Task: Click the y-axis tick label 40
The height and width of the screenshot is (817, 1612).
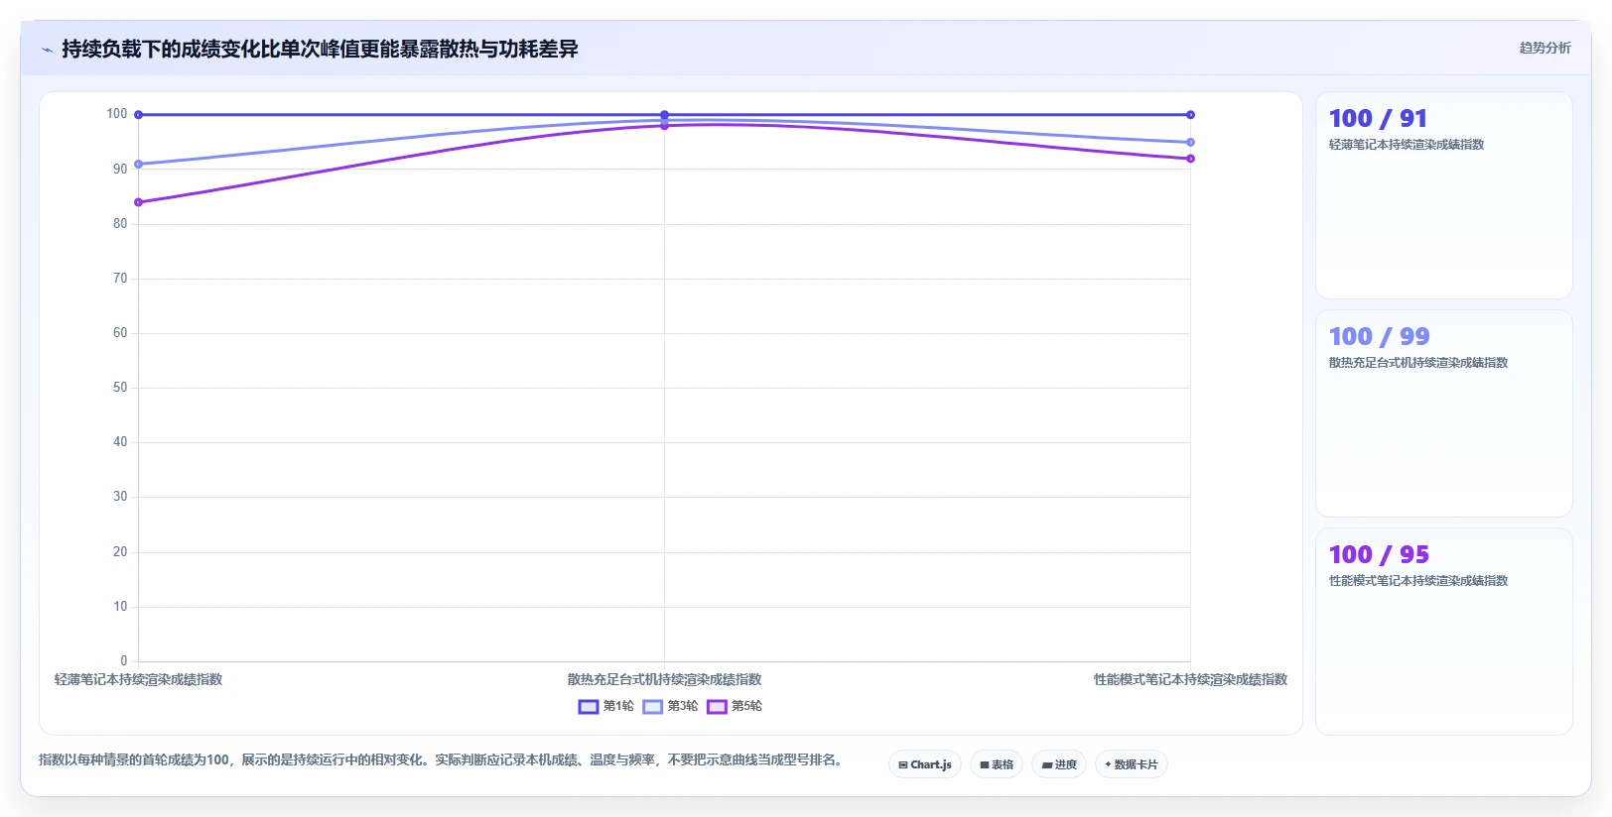Action: coord(120,442)
